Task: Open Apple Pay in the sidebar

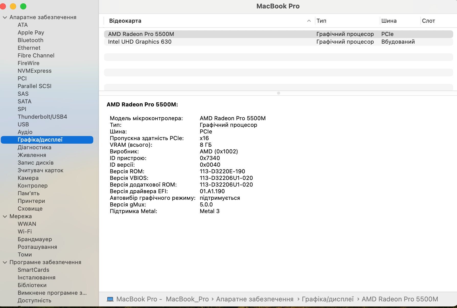Action: tap(31, 33)
